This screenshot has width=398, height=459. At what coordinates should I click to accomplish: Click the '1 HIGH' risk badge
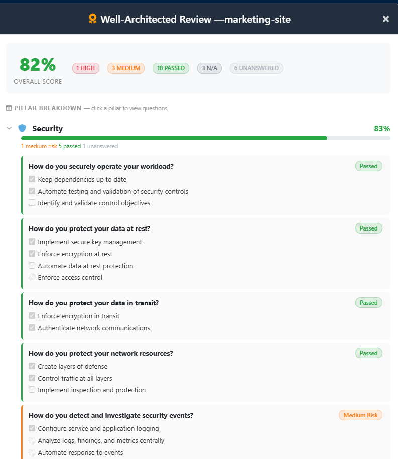(86, 68)
